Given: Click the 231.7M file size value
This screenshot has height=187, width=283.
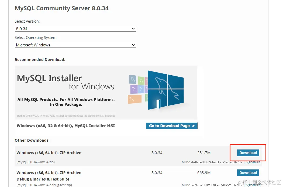Looking at the screenshot, I should point(204,153).
